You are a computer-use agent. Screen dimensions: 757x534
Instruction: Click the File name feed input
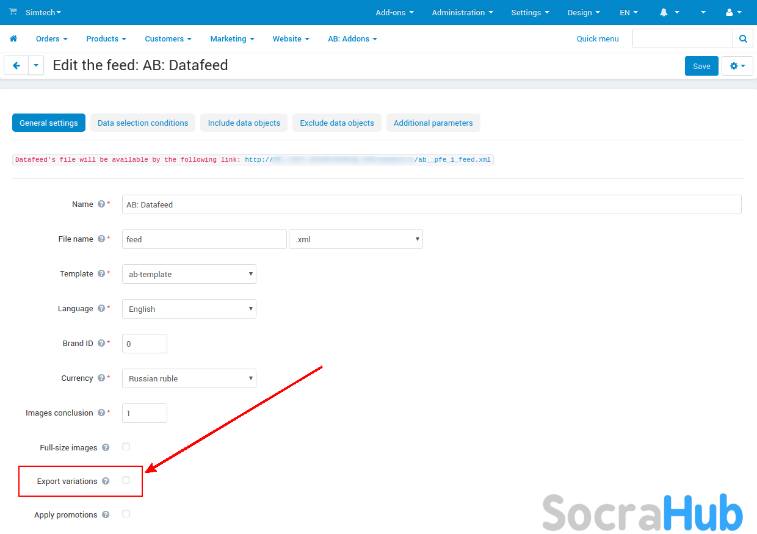[205, 239]
